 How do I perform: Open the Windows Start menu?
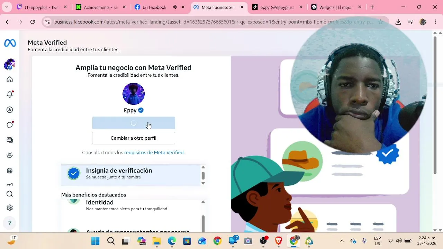95,241
